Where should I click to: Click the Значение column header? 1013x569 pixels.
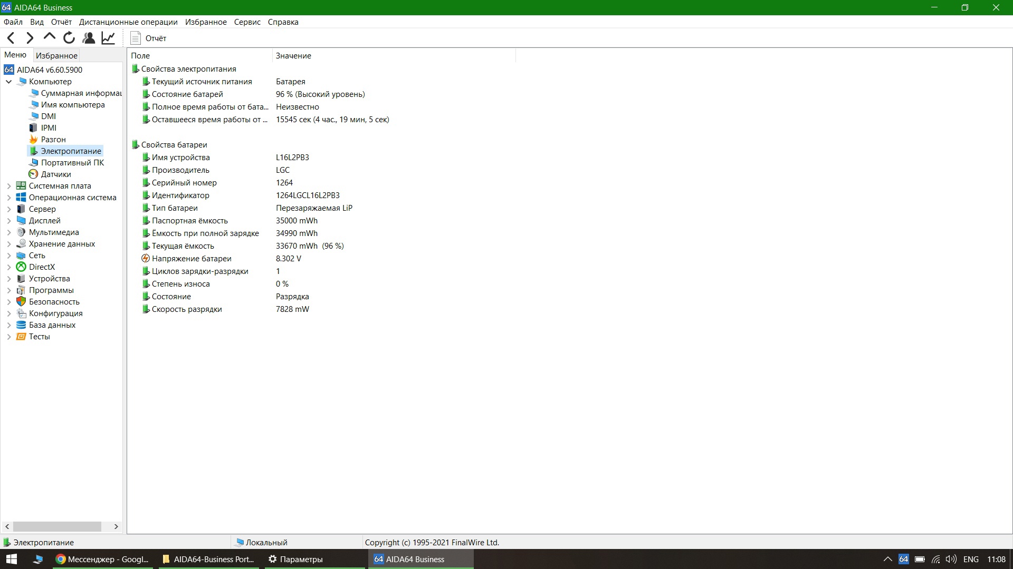(293, 55)
